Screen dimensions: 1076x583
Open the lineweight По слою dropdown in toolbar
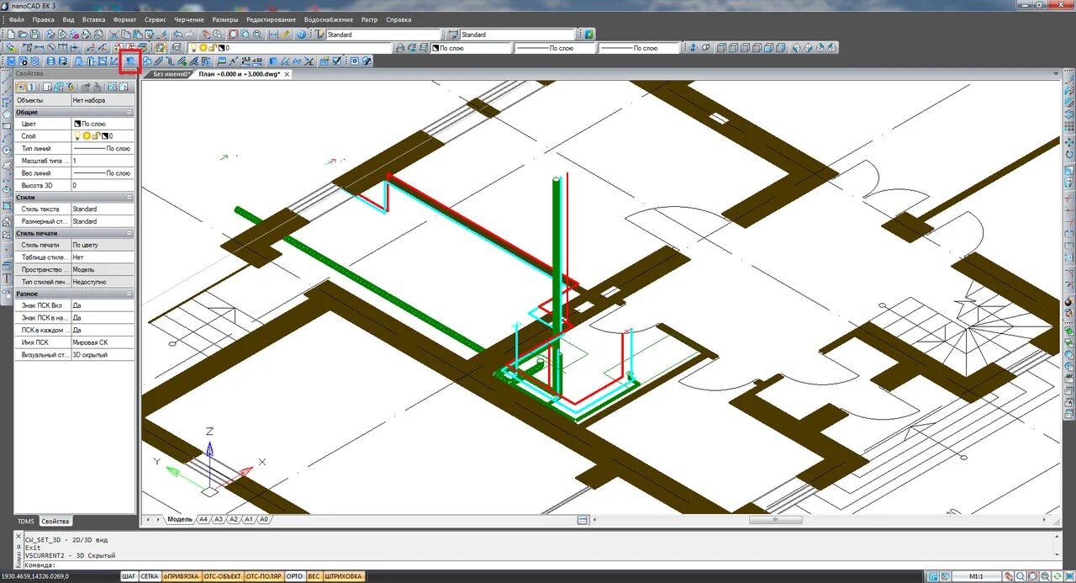coord(639,48)
